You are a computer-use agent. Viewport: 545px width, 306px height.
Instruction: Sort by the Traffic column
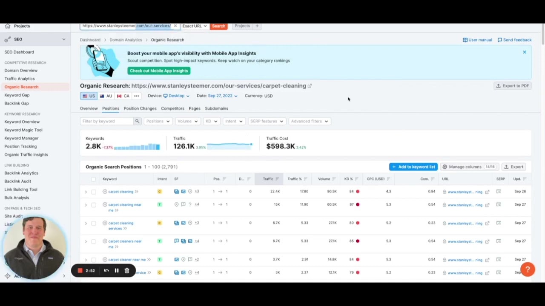271,179
